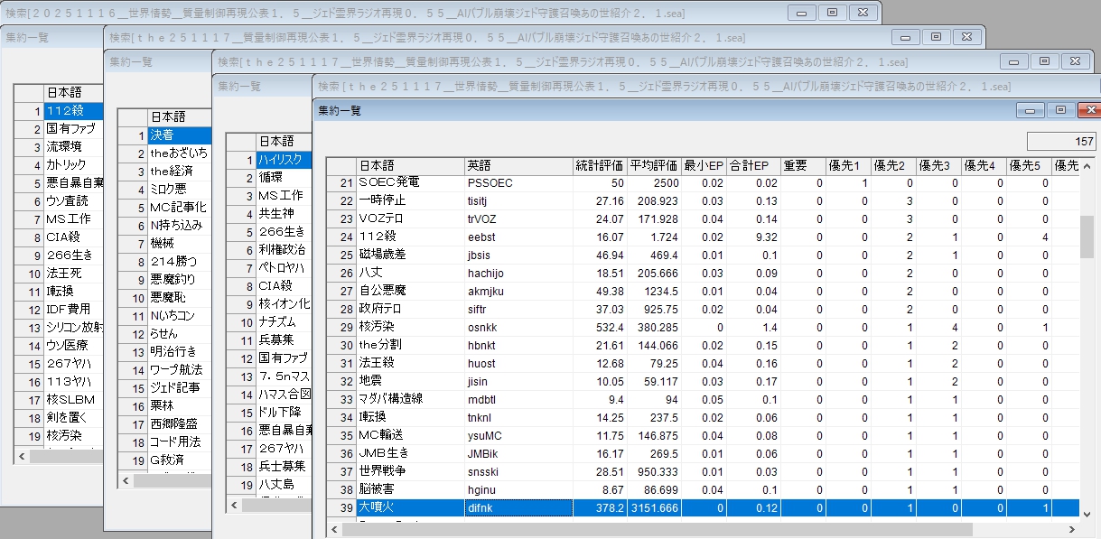Click the 優先1 column header
This screenshot has width=1101, height=539.
pyautogui.click(x=848, y=166)
